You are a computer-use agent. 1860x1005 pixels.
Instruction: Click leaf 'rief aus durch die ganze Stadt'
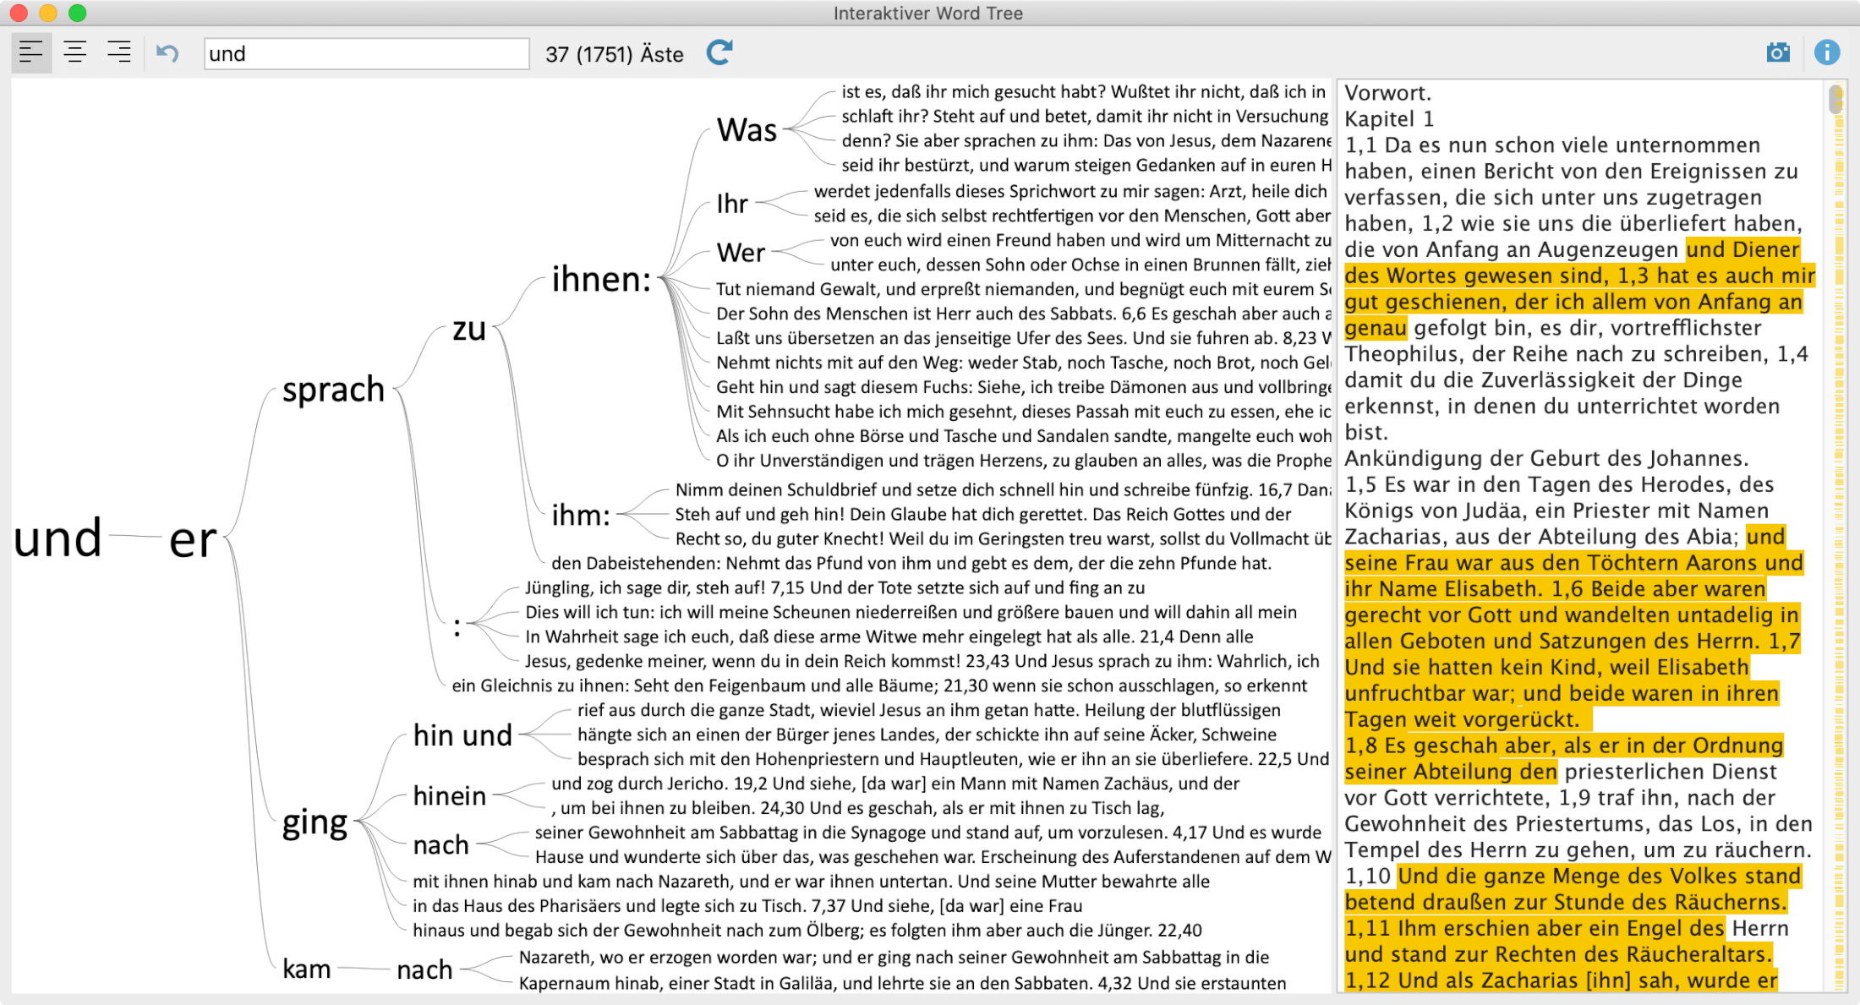click(x=928, y=710)
